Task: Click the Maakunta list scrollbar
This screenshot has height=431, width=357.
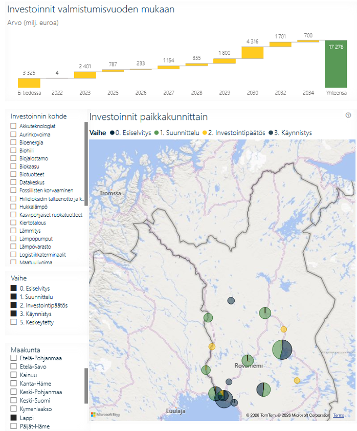Action: pyautogui.click(x=86, y=386)
